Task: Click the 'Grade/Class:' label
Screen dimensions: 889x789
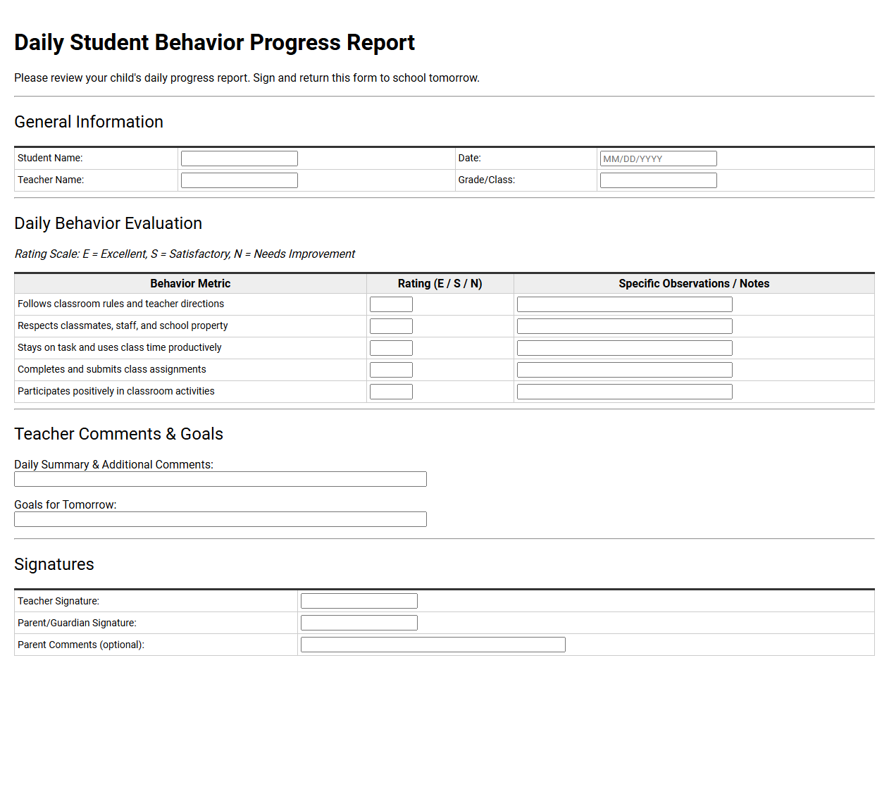Action: coord(487,180)
